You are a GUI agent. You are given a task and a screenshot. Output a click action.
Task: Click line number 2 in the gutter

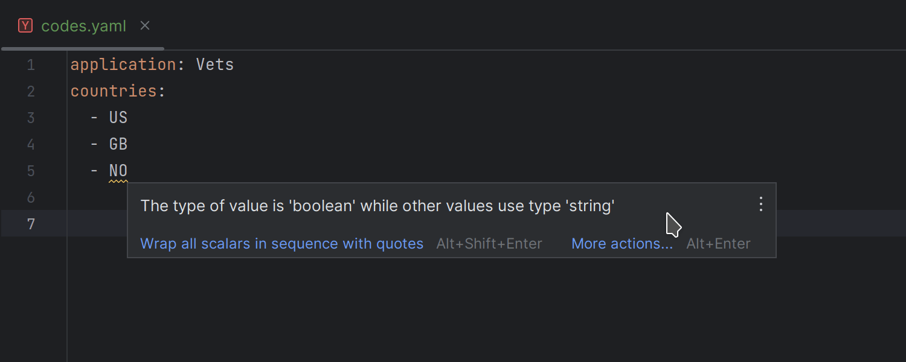(x=31, y=91)
